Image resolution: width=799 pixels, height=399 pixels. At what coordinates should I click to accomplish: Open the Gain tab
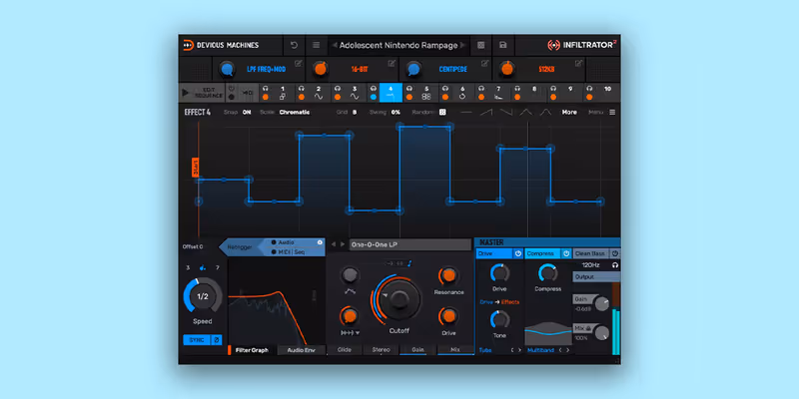[417, 350]
